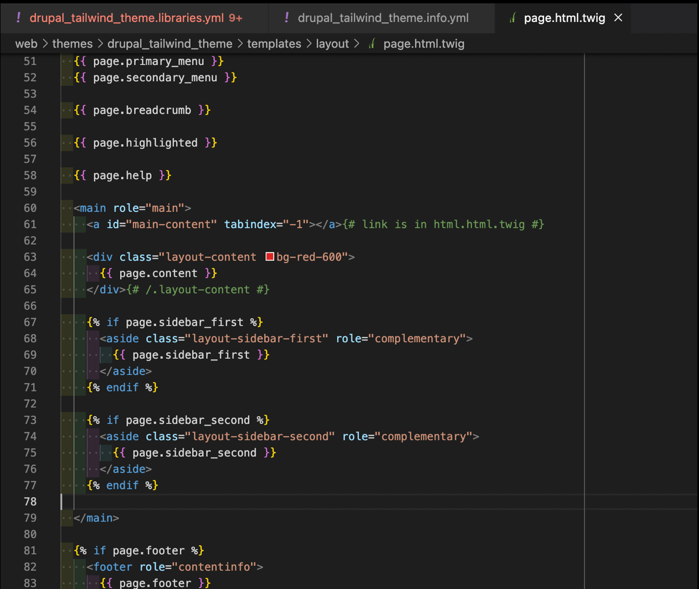Open the 'layout' breadcrumb segment
Screen dimensions: 699x589
coord(332,44)
